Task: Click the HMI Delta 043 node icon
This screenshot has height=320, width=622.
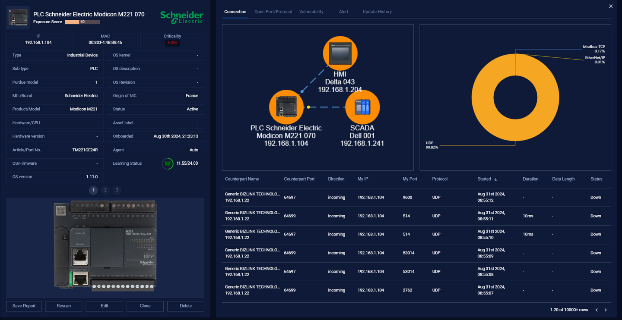Action: click(340, 53)
